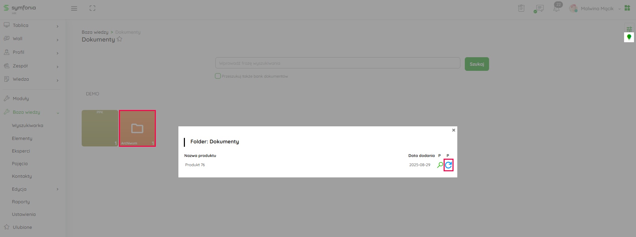Open the chat messages icon

click(x=539, y=9)
